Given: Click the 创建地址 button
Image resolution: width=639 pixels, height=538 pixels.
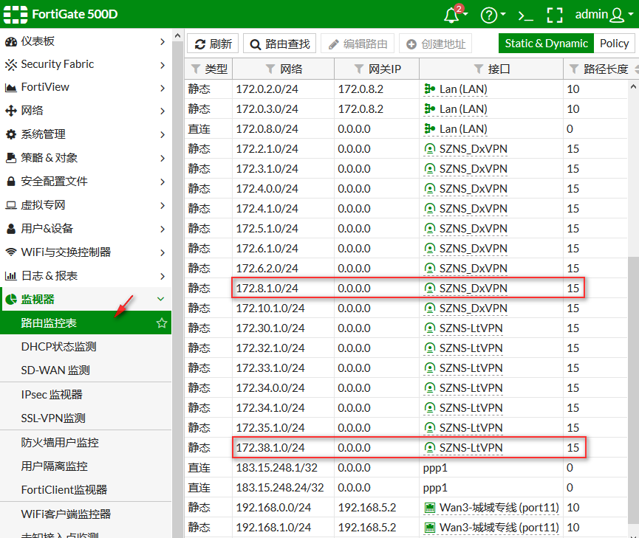Looking at the screenshot, I should click(x=436, y=44).
